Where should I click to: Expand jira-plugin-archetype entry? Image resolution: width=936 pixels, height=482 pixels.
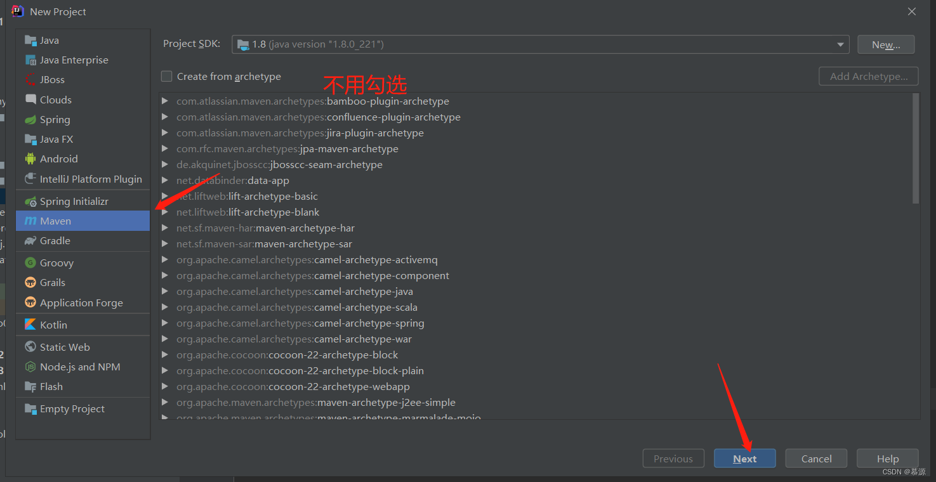coord(165,133)
